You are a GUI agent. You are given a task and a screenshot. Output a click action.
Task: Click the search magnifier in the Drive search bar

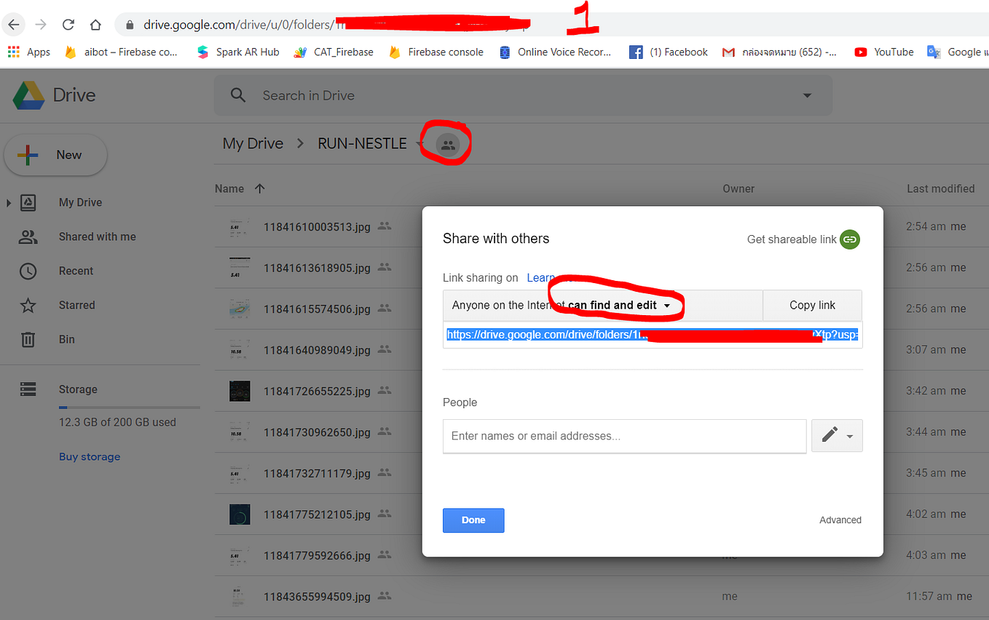pyautogui.click(x=237, y=95)
